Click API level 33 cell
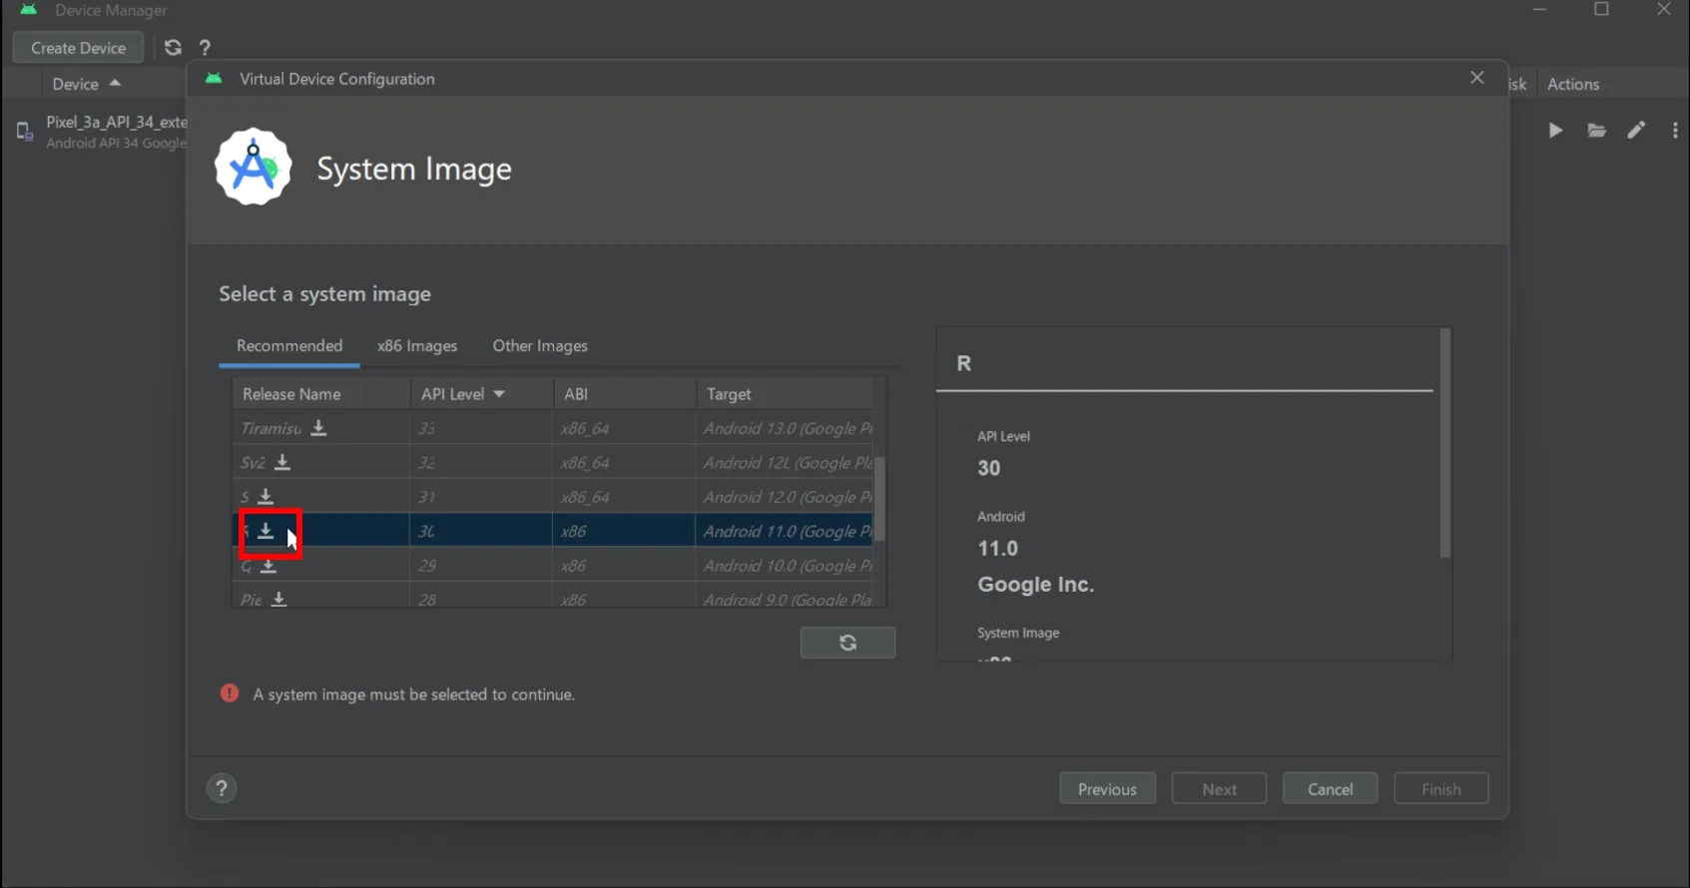Viewport: 1690px width, 888px height. (481, 428)
